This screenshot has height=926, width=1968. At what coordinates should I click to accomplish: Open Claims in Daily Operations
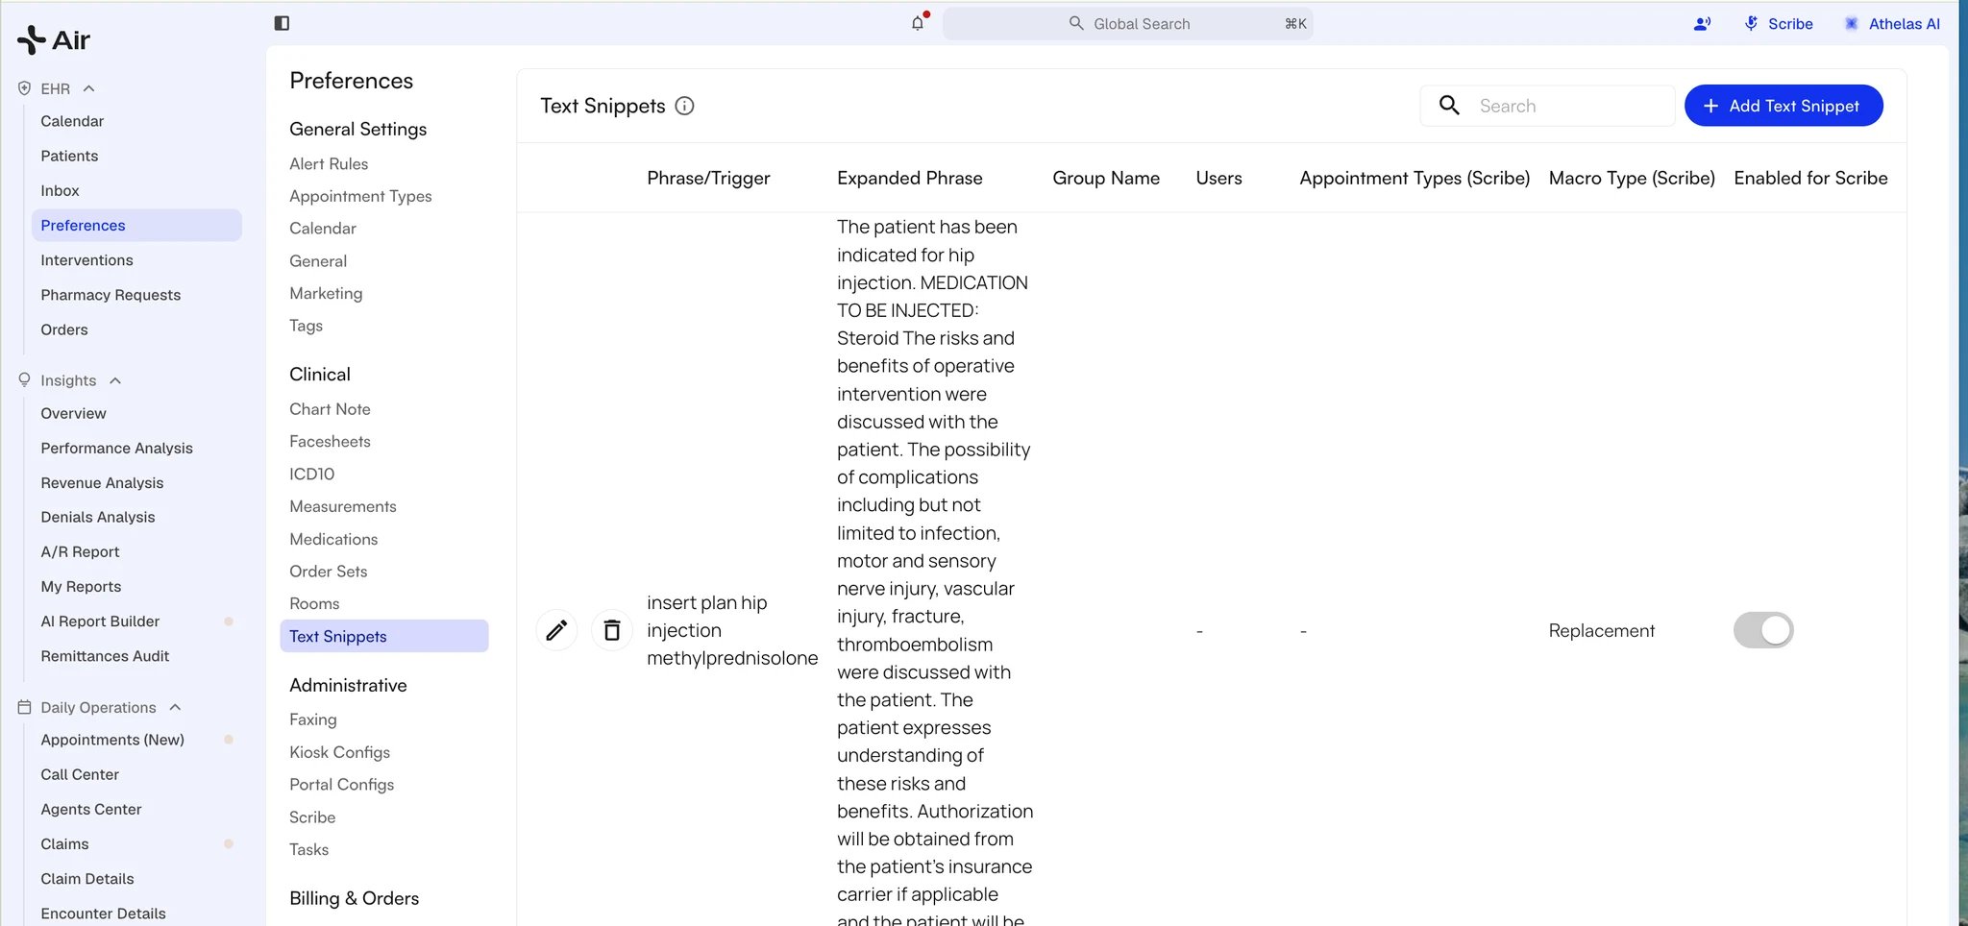(x=64, y=844)
